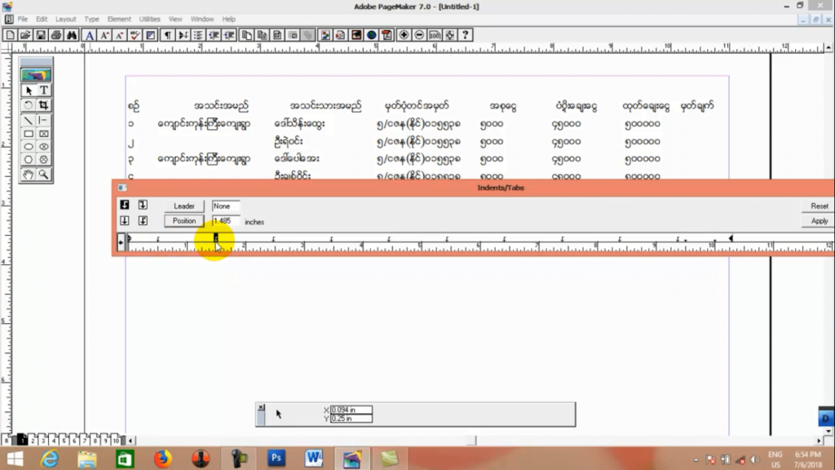The width and height of the screenshot is (835, 470).
Task: Select the Ellipse tool in the toolbox
Action: pos(29,147)
